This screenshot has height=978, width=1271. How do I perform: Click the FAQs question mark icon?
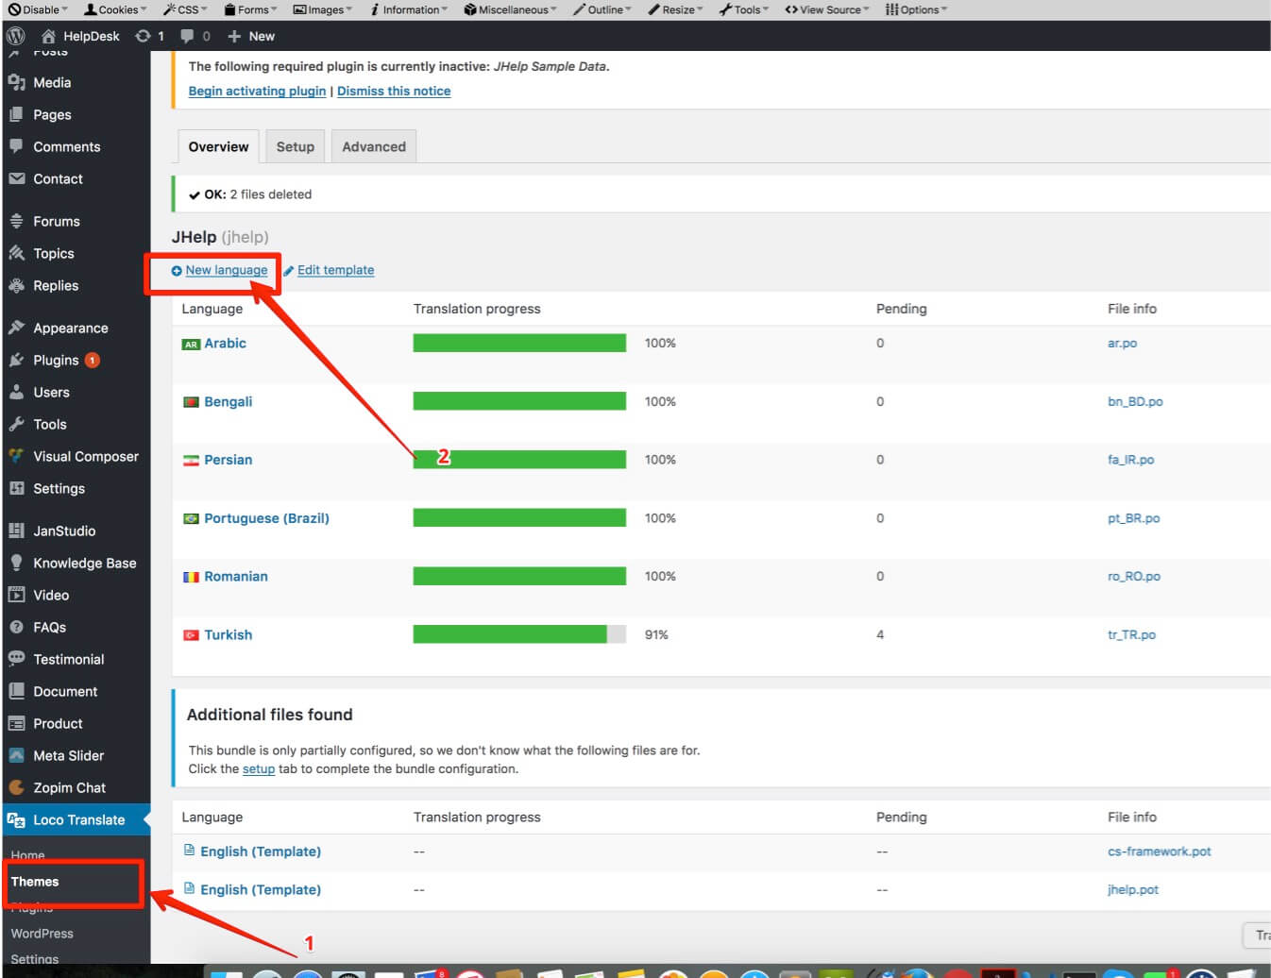pyautogui.click(x=16, y=627)
